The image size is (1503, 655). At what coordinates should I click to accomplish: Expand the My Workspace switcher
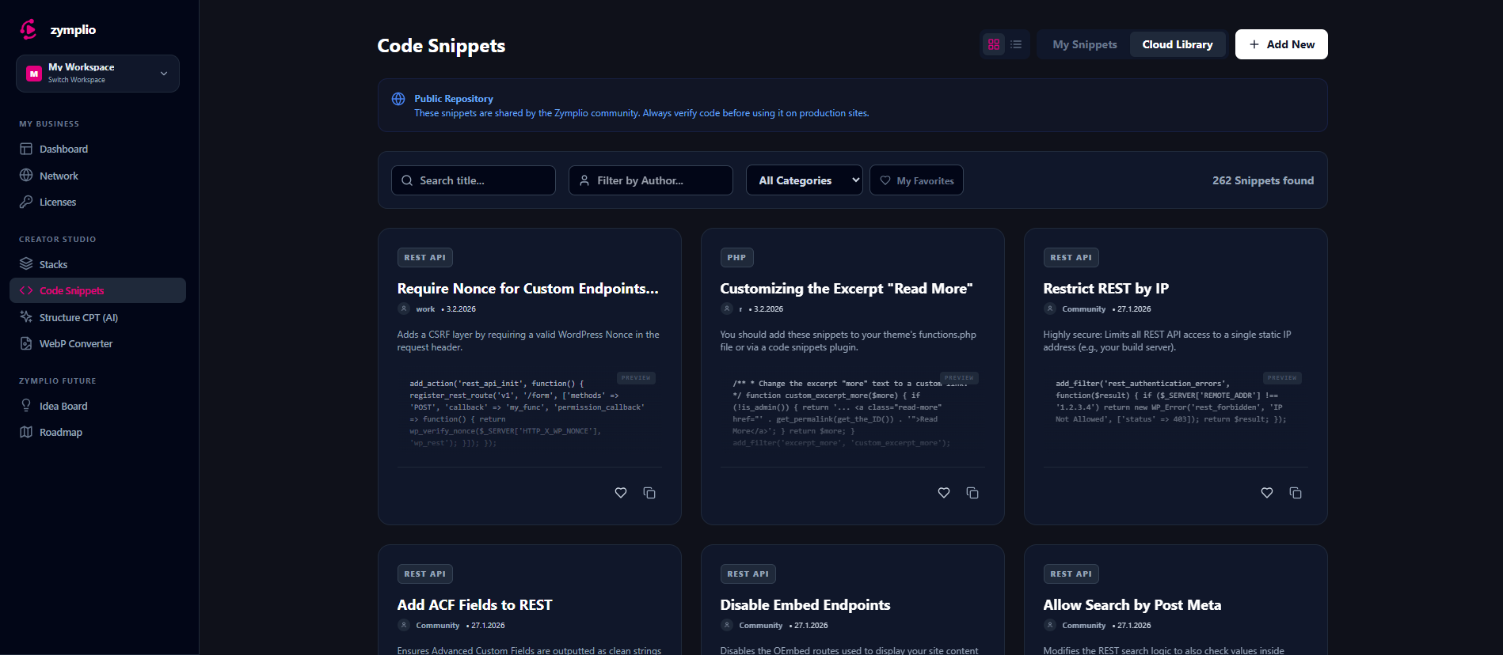[97, 74]
